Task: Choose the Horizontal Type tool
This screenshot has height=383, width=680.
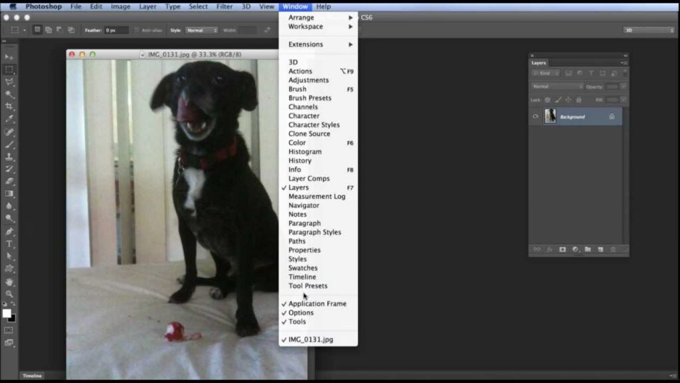Action: coord(9,244)
